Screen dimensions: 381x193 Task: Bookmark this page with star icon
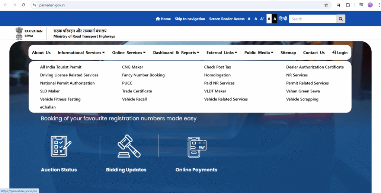[x=326, y=5]
